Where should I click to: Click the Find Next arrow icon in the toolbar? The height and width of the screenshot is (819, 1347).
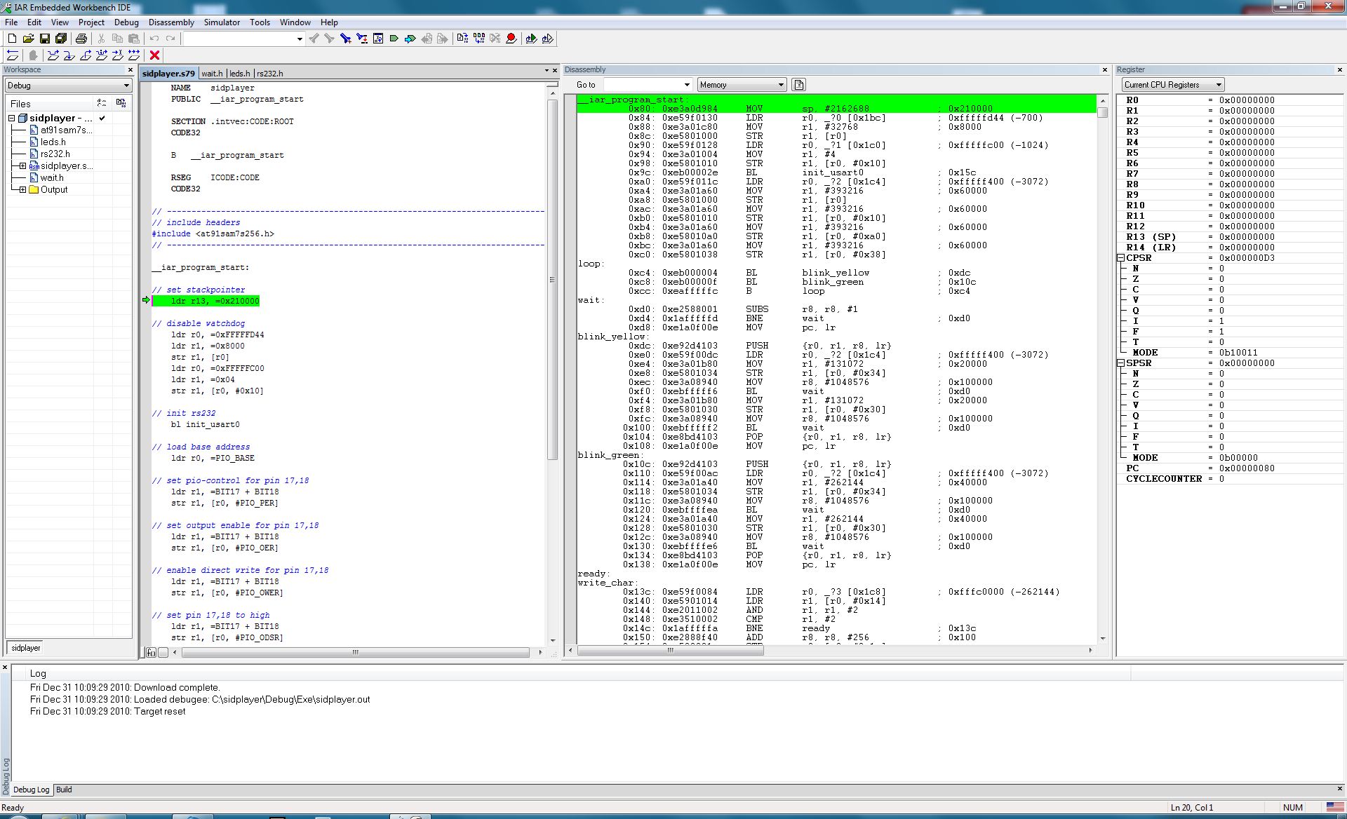point(329,39)
